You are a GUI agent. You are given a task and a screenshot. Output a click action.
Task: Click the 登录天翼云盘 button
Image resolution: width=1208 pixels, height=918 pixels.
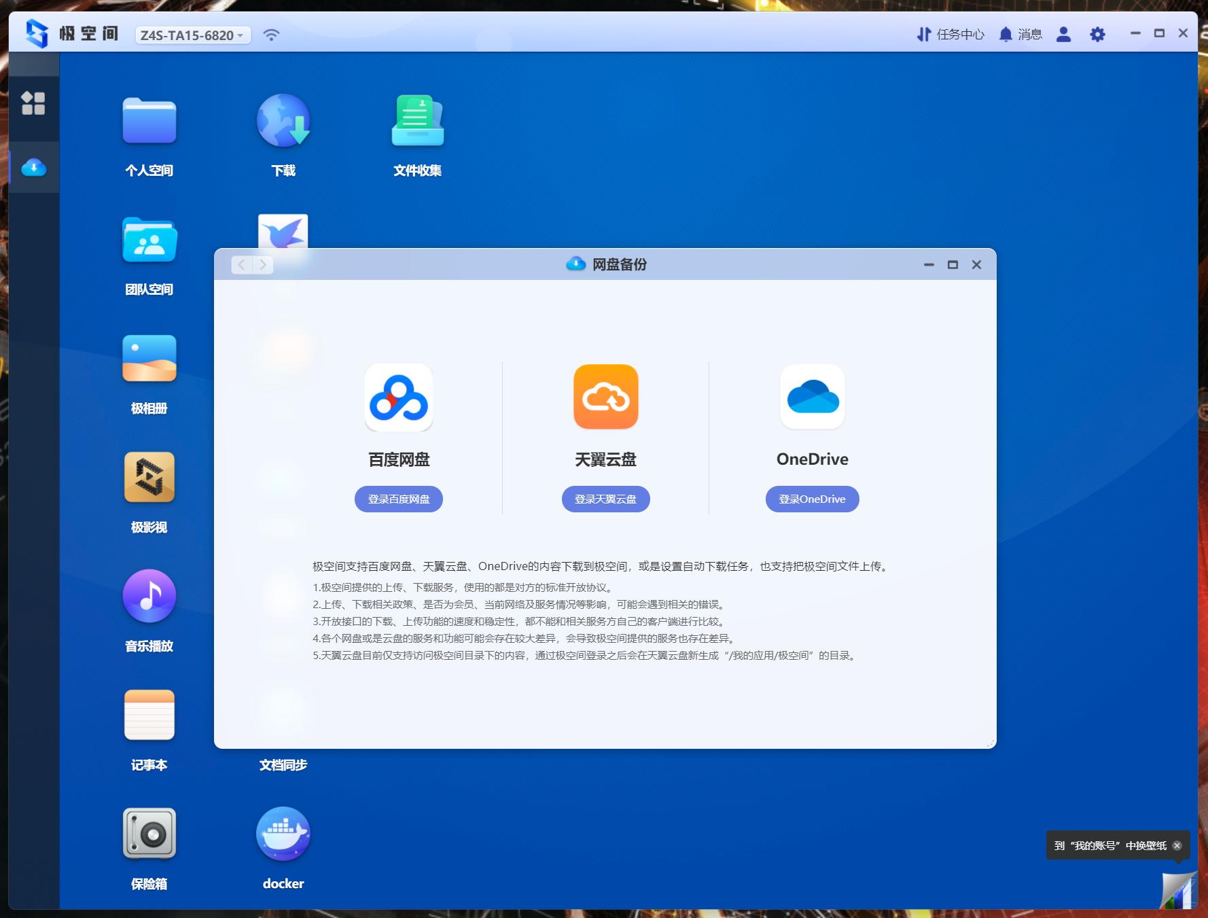(x=605, y=499)
